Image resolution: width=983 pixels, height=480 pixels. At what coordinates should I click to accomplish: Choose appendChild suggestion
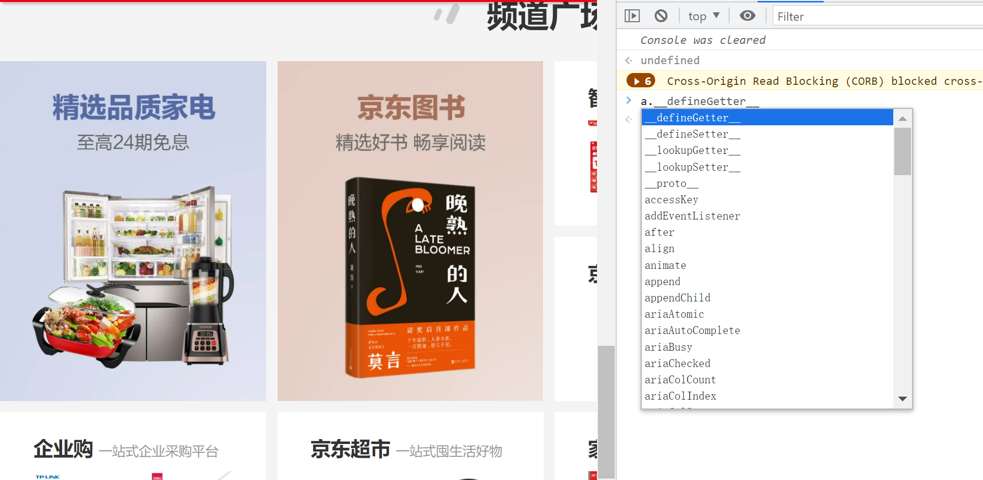click(767, 297)
